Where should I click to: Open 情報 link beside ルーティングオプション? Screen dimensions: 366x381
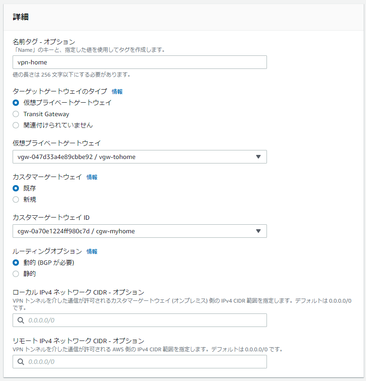coord(92,251)
